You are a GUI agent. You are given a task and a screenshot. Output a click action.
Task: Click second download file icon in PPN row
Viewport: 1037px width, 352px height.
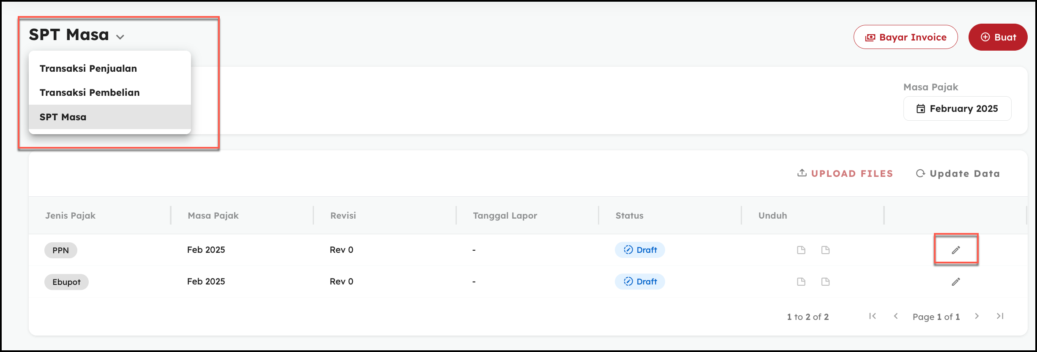pyautogui.click(x=825, y=250)
